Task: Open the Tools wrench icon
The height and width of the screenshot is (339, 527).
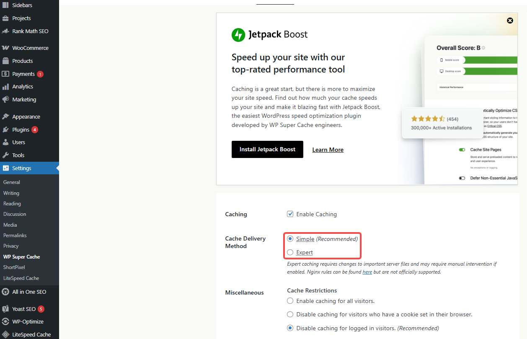Action: coord(5,155)
